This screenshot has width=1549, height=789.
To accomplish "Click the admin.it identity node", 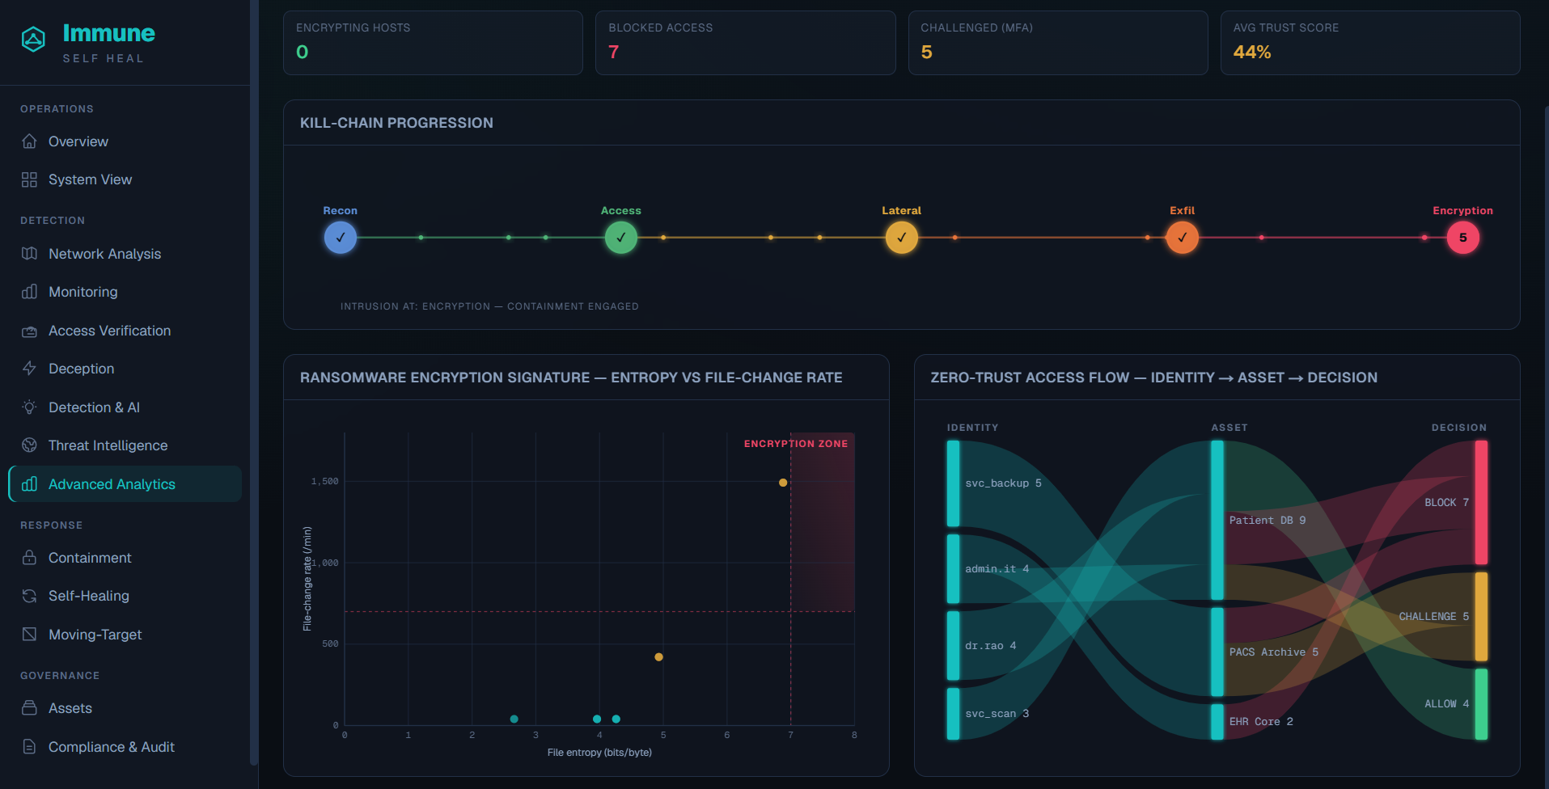I will point(954,568).
